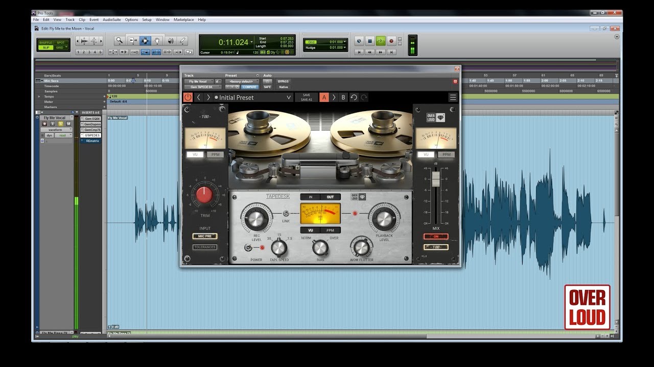Image resolution: width=654 pixels, height=367 pixels.
Task: Go to next preset arrow in TAPEDESK
Action: [208, 97]
